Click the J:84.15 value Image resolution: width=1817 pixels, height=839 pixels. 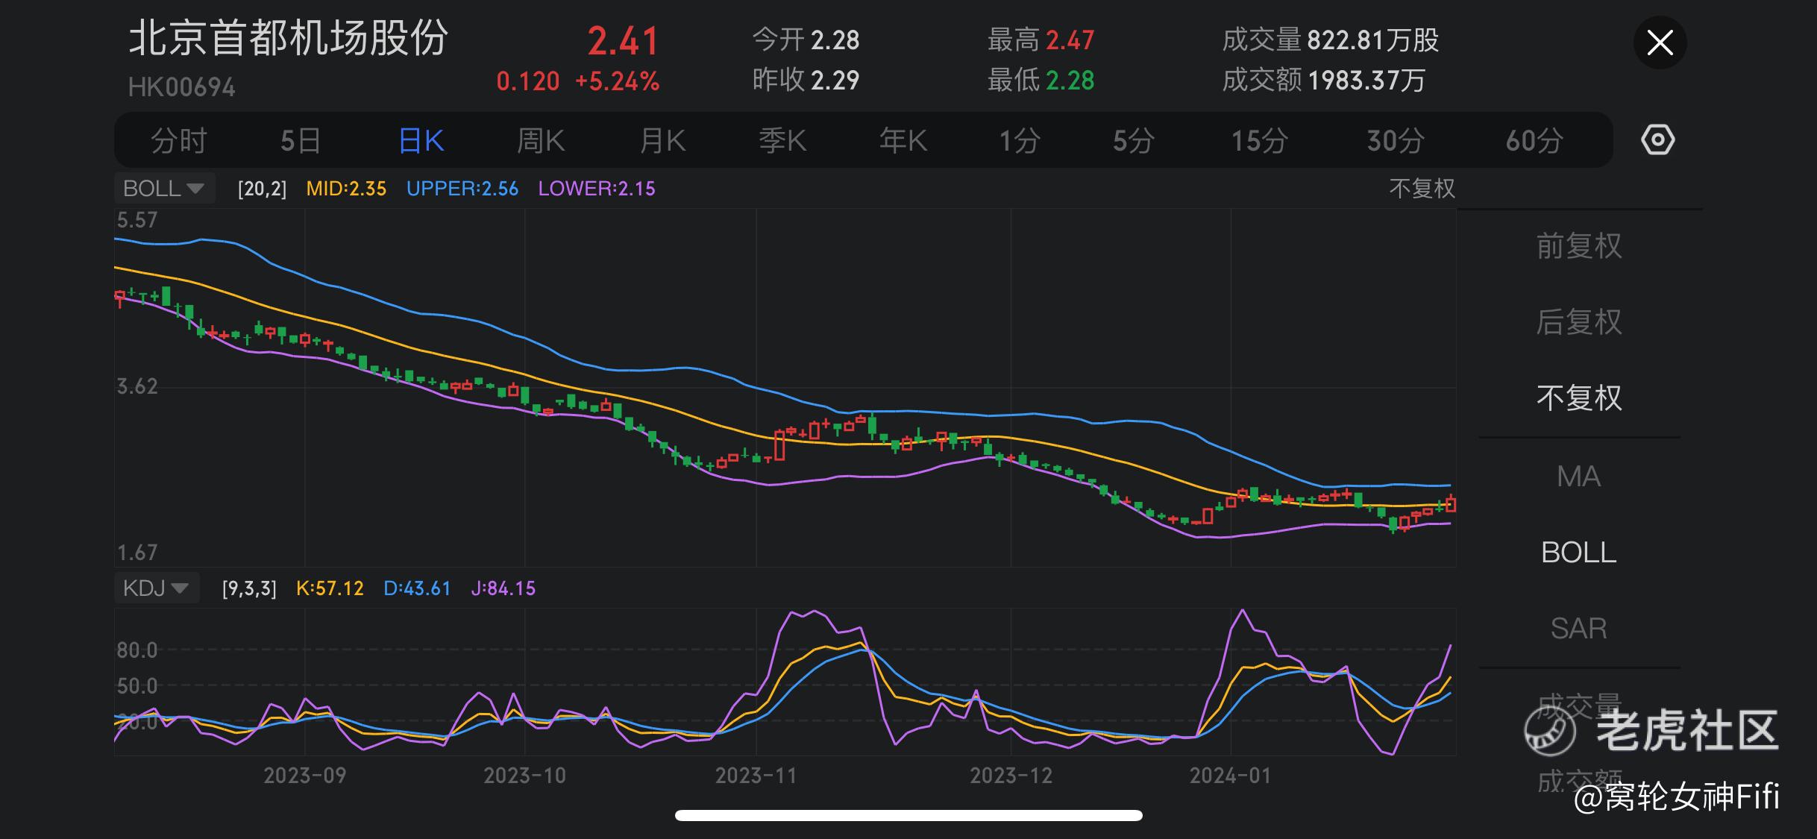503,588
